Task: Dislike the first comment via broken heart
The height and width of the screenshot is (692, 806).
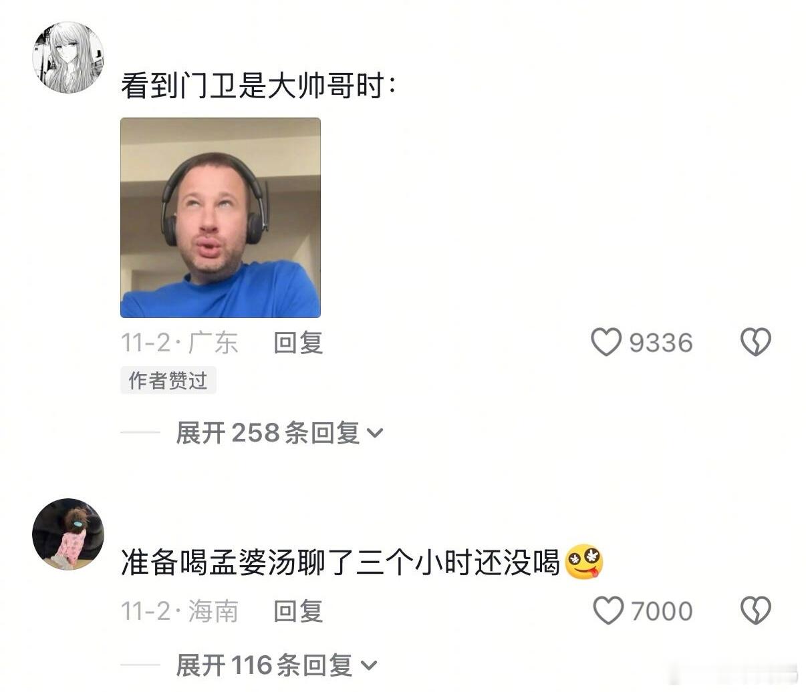Action: pos(756,342)
